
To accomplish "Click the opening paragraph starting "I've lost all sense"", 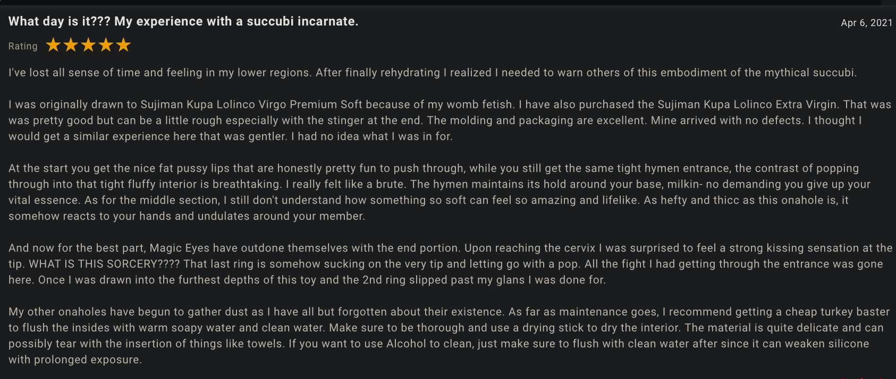I will pos(433,73).
